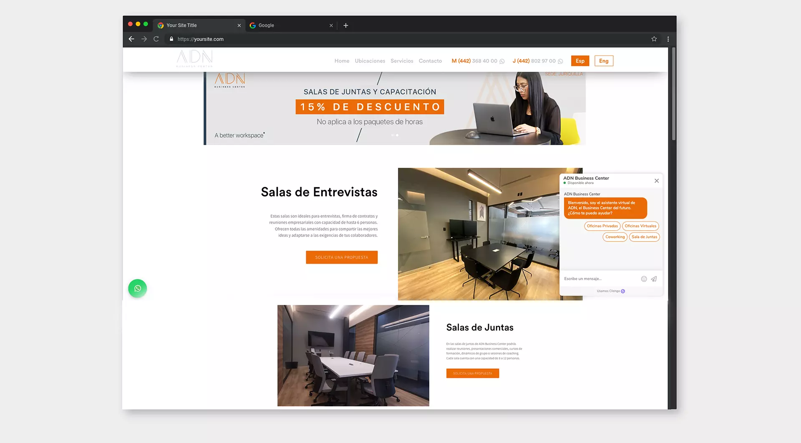Open the browser three-dot menu

pos(668,39)
